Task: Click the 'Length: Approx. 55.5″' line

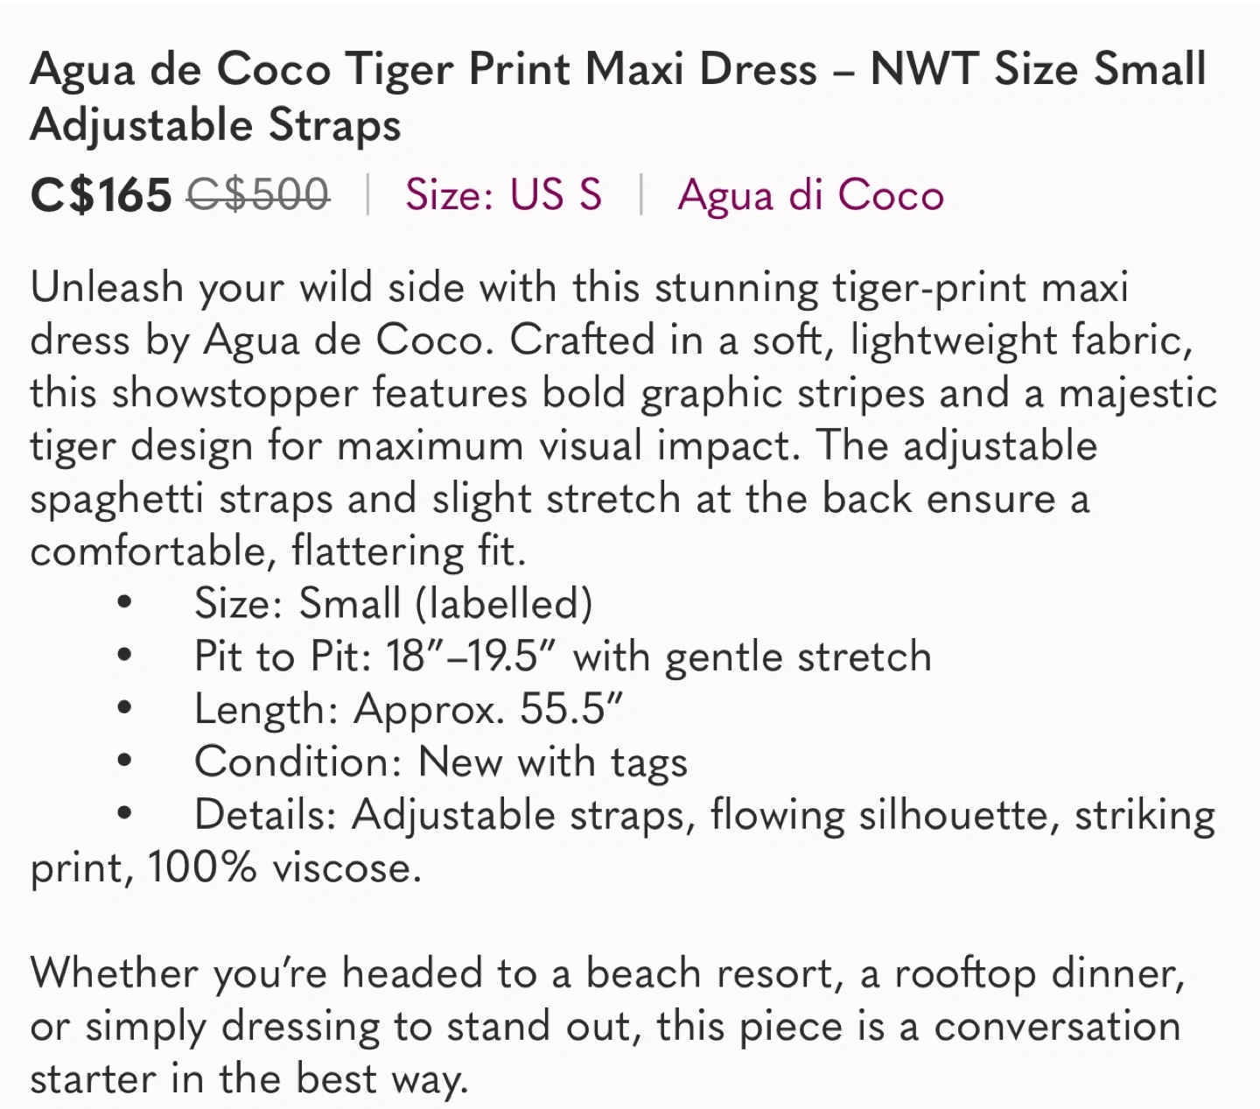Action: point(409,709)
